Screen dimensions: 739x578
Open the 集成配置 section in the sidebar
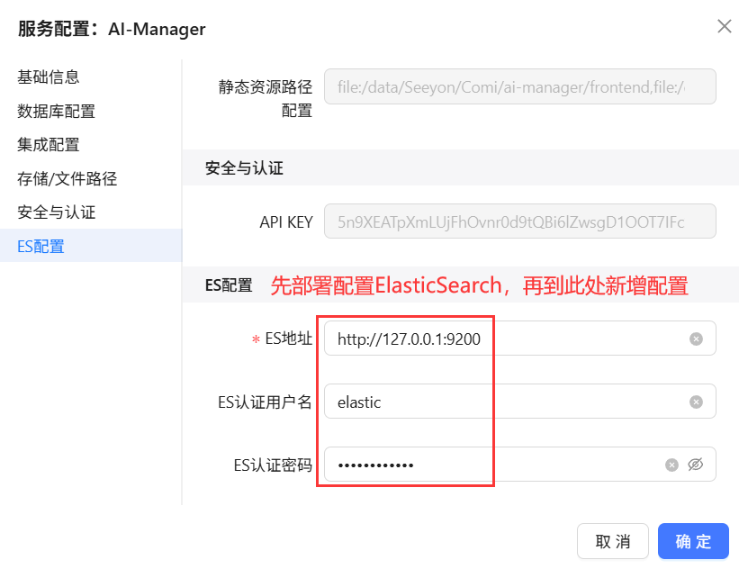click(x=48, y=145)
